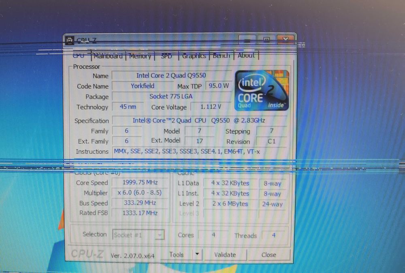Open the About tab
405x273 pixels.
(x=246, y=55)
